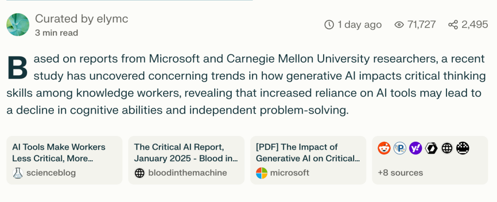Click the share icon next to 2,495

coord(453,25)
